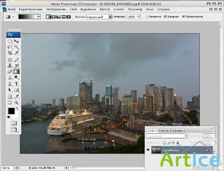224x171 pixels.
Task: Select the Rectangle shape tool
Action: 17,90
